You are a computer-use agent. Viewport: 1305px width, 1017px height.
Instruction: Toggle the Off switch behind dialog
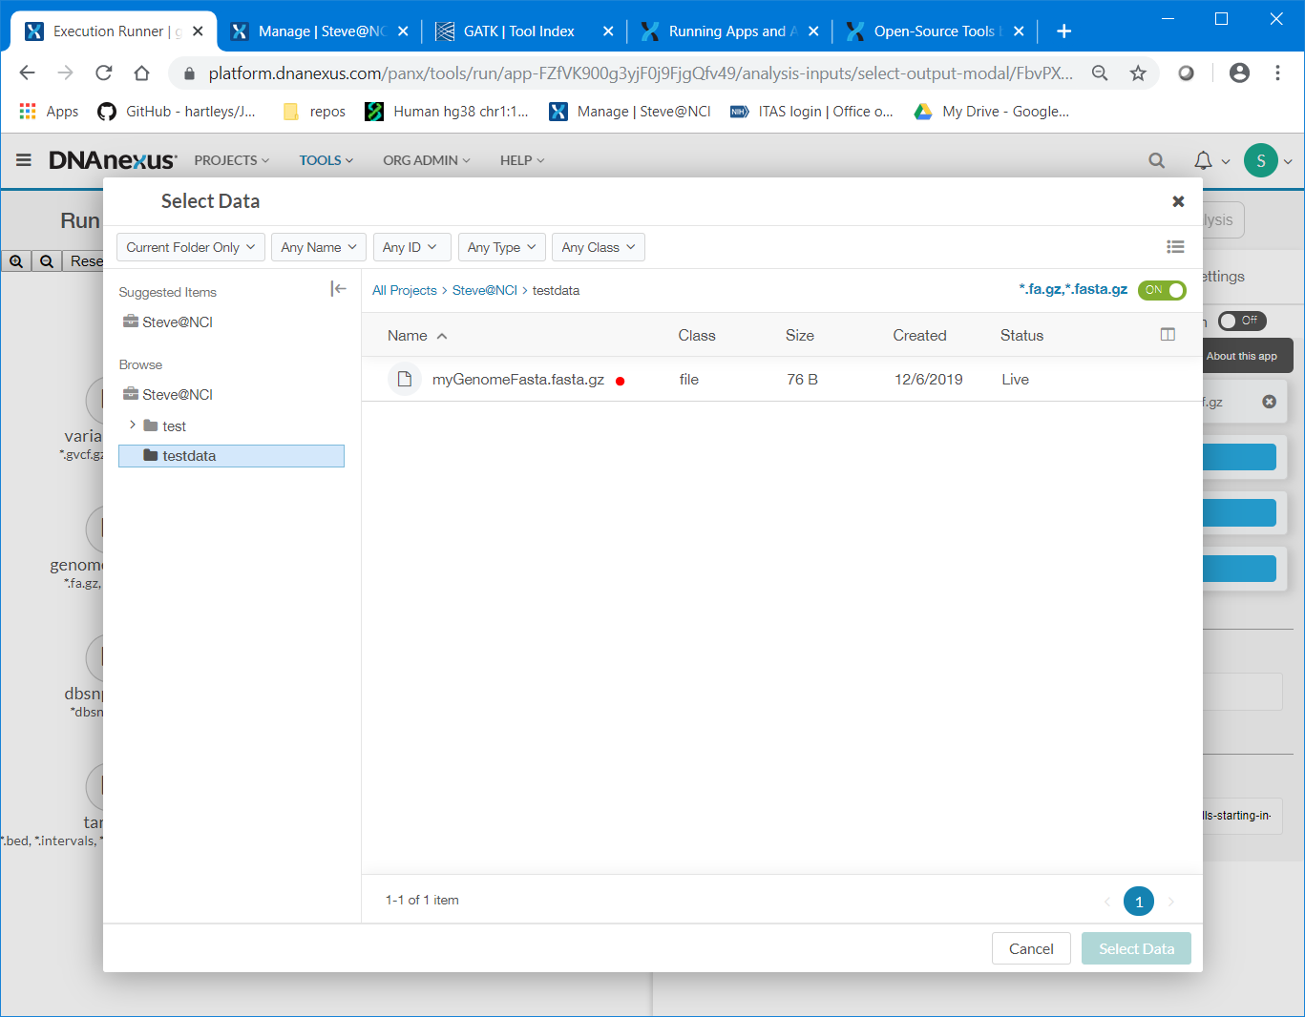tap(1241, 321)
